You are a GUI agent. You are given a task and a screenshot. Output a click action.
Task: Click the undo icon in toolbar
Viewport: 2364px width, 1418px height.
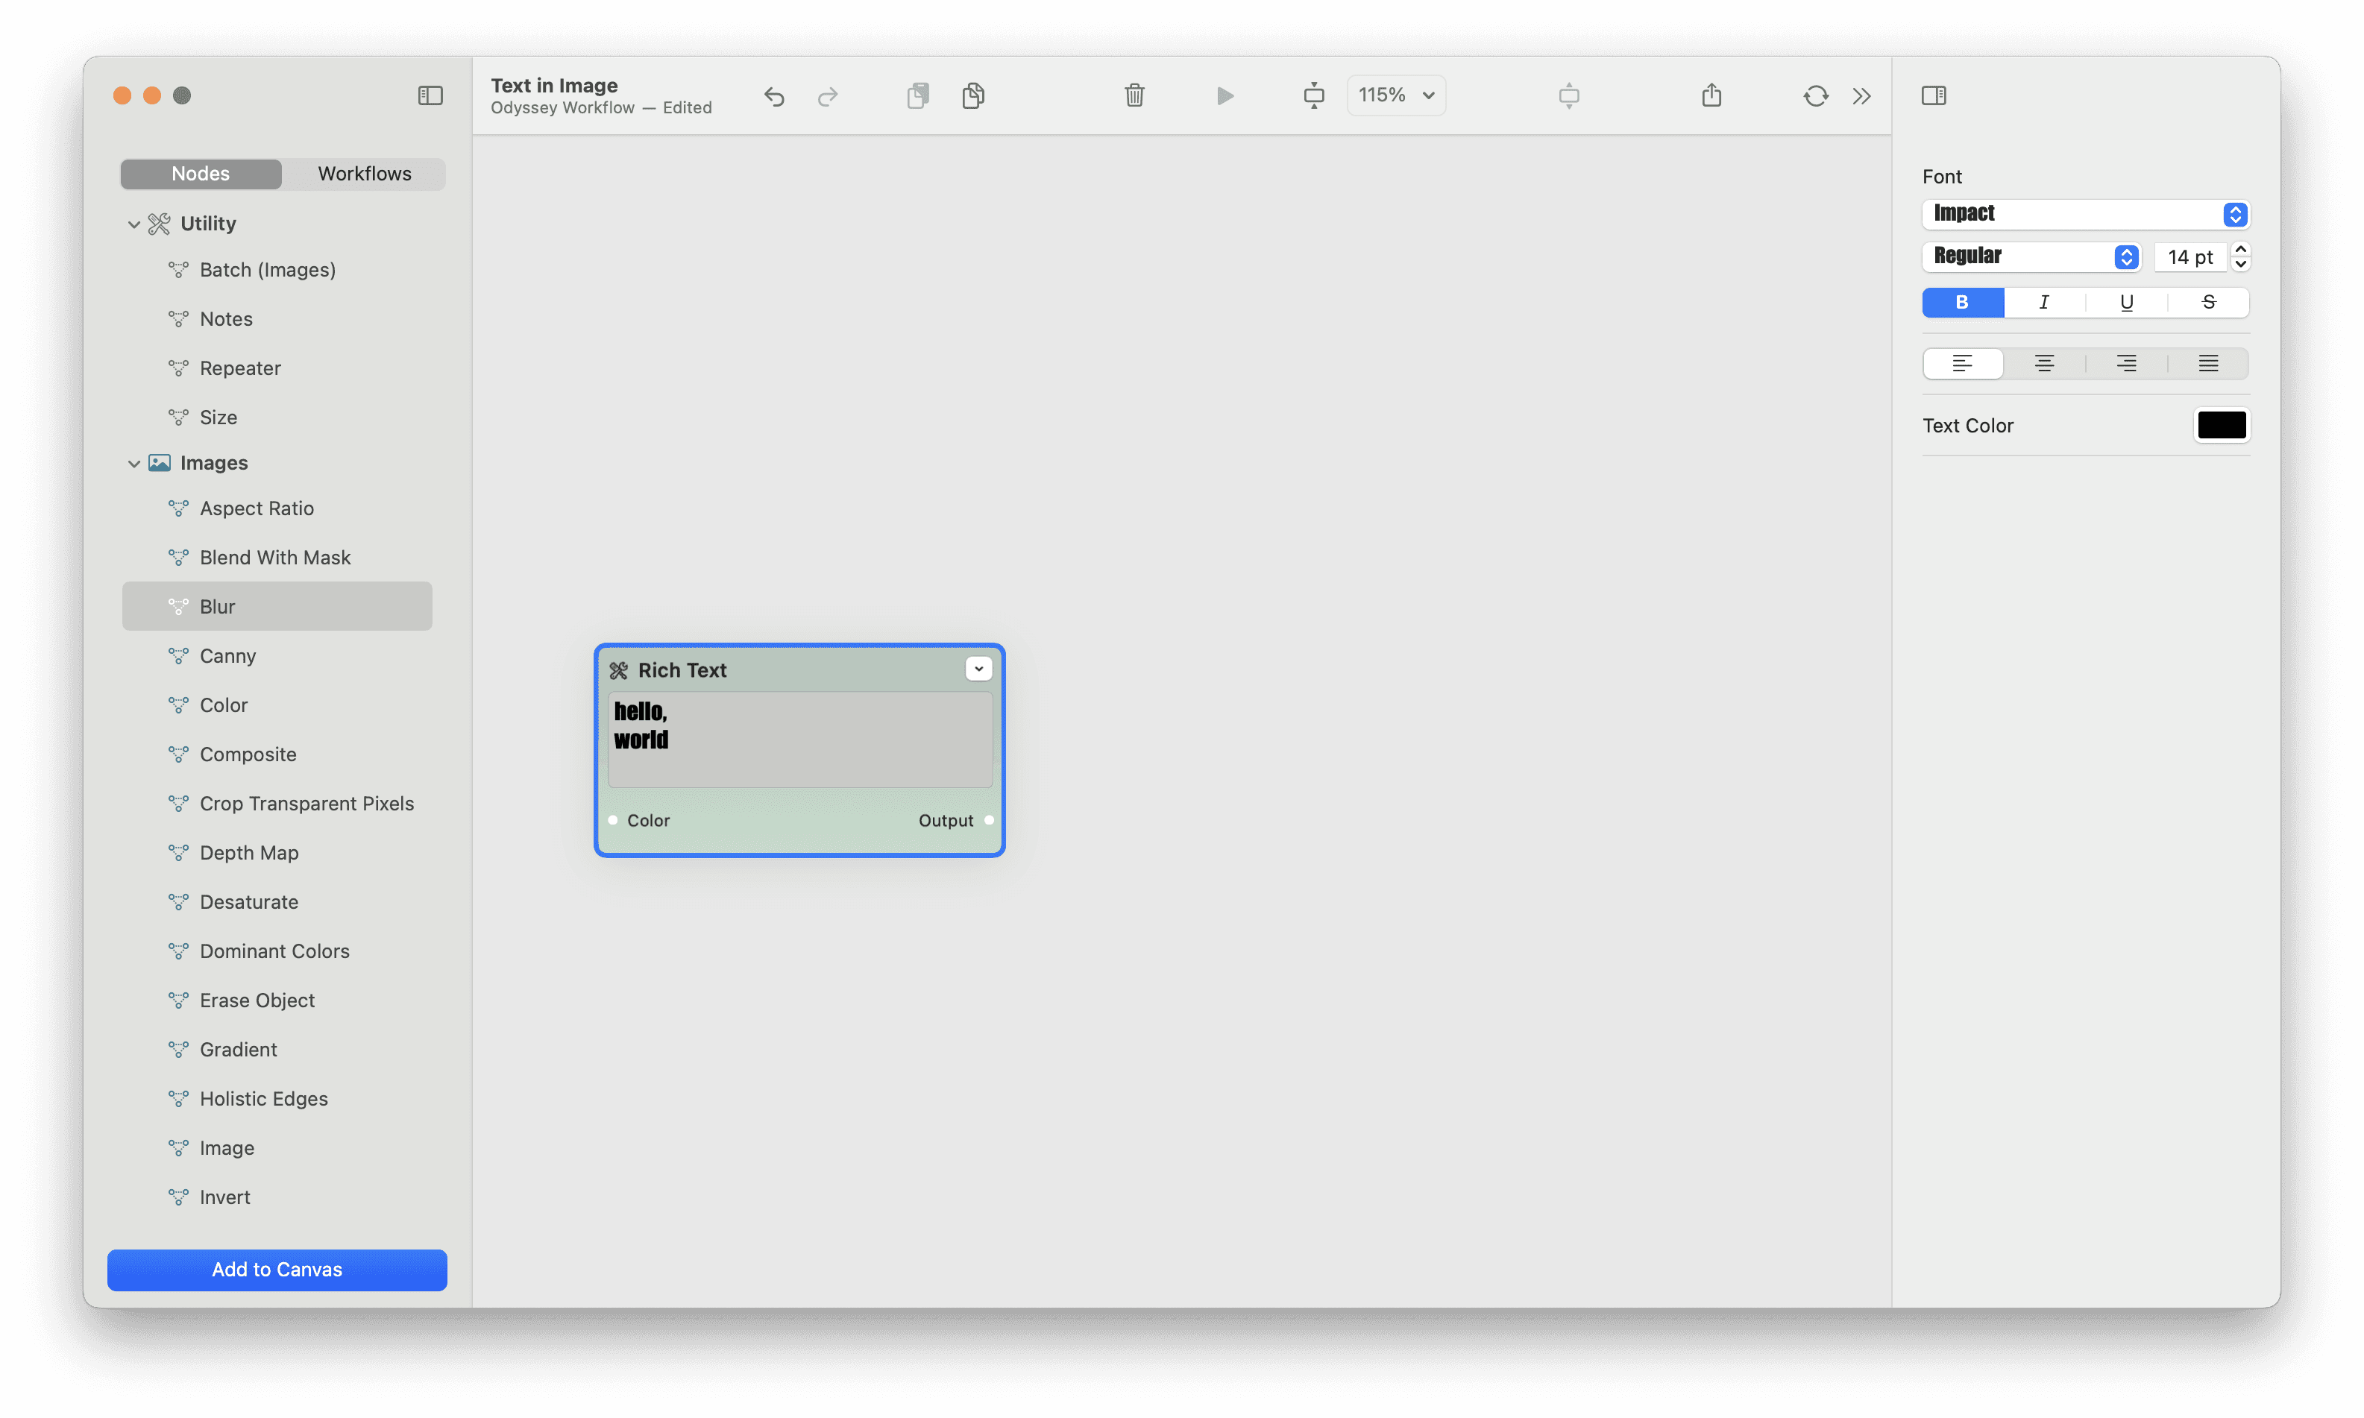click(x=773, y=95)
